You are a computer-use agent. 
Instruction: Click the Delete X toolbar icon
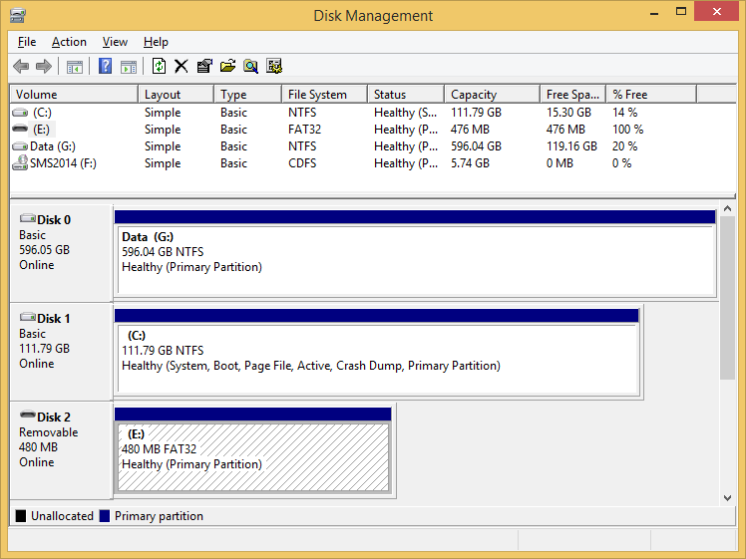182,66
